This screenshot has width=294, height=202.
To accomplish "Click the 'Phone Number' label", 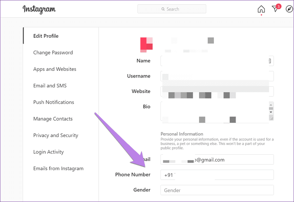I will [x=133, y=174].
